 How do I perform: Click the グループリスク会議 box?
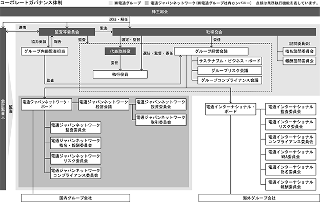(230, 71)
